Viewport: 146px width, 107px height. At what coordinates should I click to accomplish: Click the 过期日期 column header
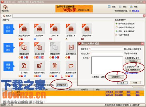(86, 90)
